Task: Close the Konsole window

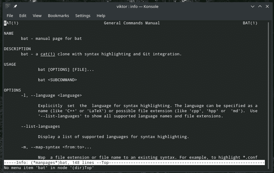Action: click(268, 6)
